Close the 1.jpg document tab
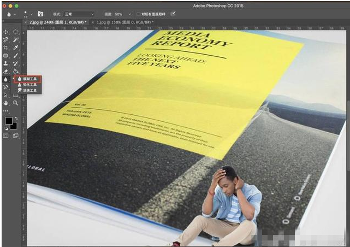 click(93, 22)
